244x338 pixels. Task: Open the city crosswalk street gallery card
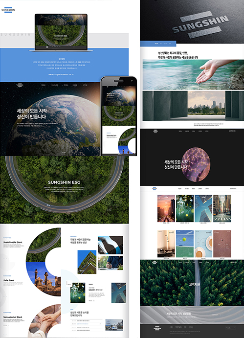click(x=222, y=208)
